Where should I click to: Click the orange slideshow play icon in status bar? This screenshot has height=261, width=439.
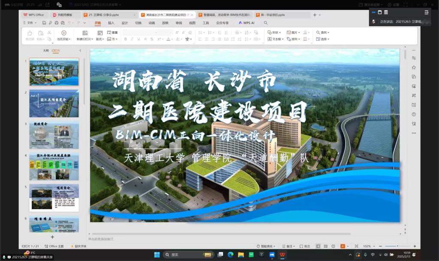343,246
